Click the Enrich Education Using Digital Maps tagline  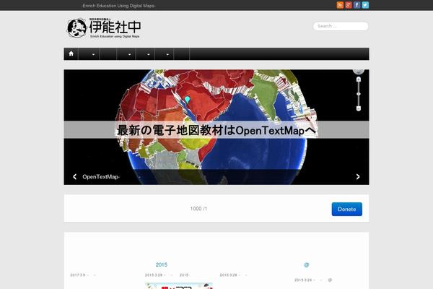[118, 6]
